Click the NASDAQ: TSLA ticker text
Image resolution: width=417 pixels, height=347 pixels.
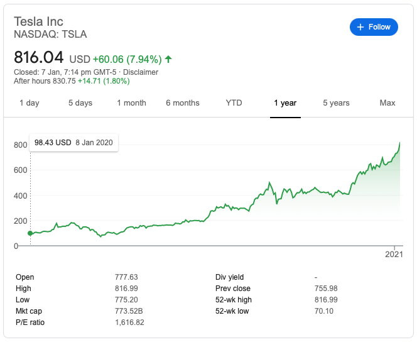pyautogui.click(x=50, y=35)
